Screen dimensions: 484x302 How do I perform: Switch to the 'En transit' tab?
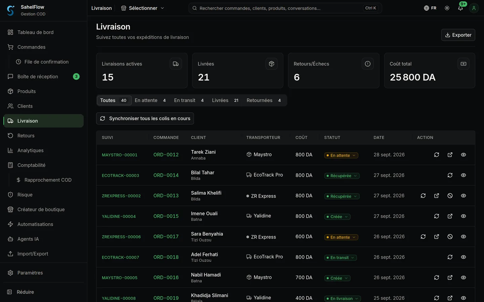189,100
